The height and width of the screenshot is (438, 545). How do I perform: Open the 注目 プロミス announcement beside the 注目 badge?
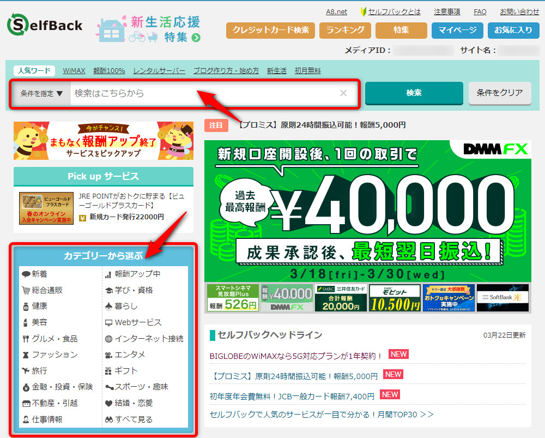[322, 125]
